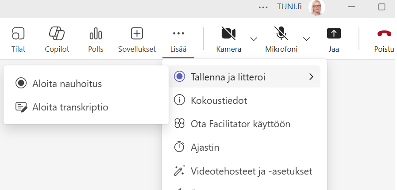Viewport: 397px width, 190px height.
Task: Unmute the microphone icon
Action: (281, 33)
